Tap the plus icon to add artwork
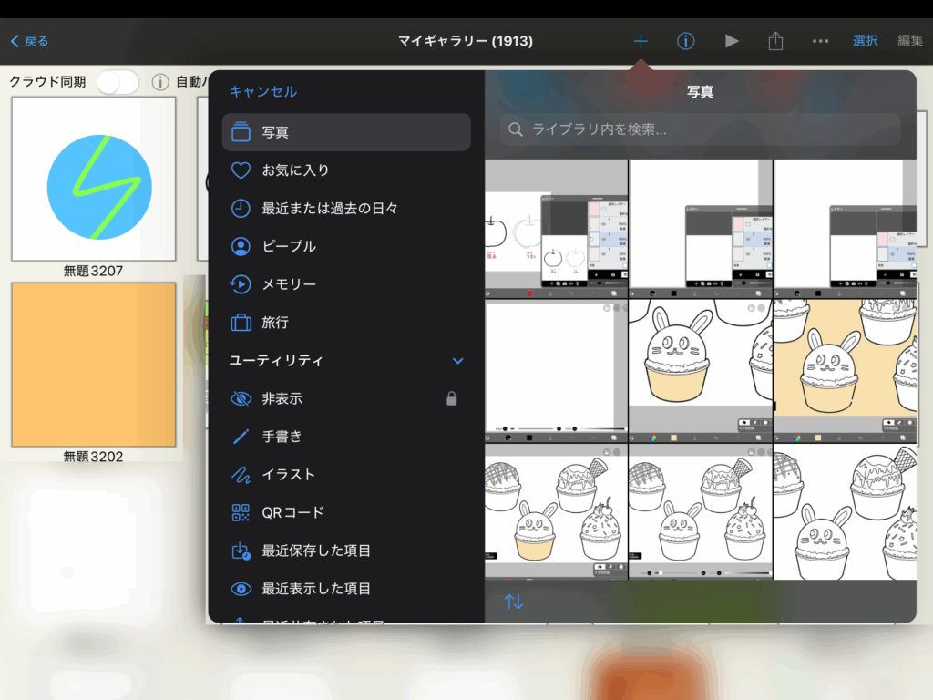This screenshot has width=933, height=700. click(641, 41)
